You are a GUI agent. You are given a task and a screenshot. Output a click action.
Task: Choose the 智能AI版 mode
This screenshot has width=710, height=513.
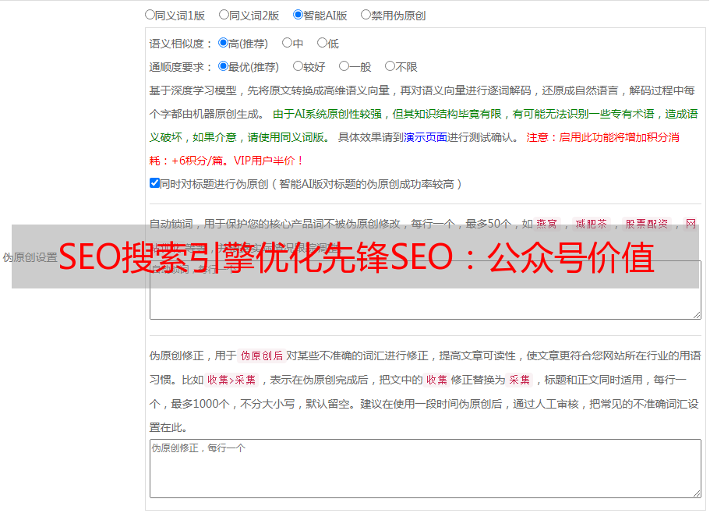pos(298,15)
